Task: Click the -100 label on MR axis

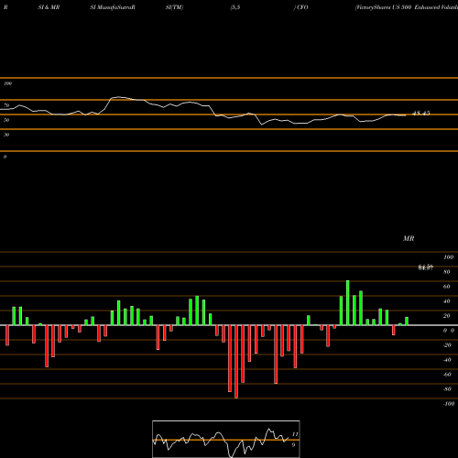Action: coord(449,404)
